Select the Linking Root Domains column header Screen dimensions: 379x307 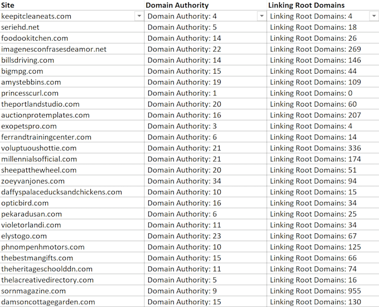pyautogui.click(x=323, y=5)
